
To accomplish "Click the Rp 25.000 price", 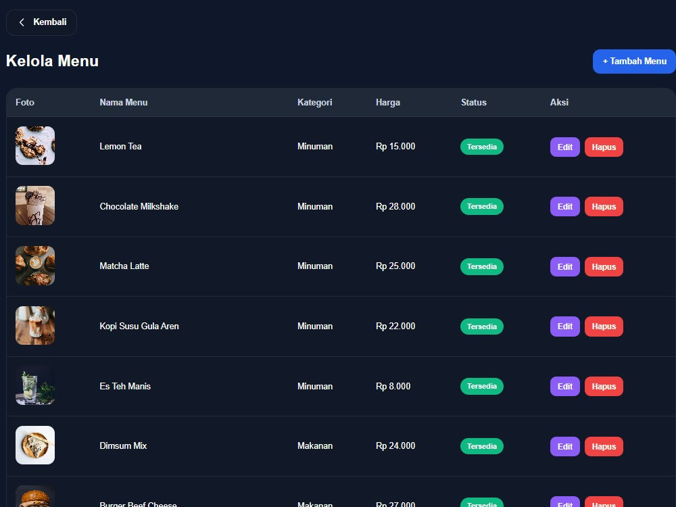I will point(395,266).
